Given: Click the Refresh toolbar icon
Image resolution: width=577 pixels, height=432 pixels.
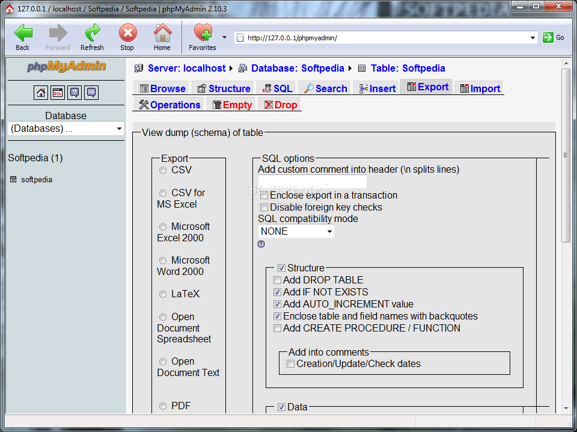Looking at the screenshot, I should [93, 33].
